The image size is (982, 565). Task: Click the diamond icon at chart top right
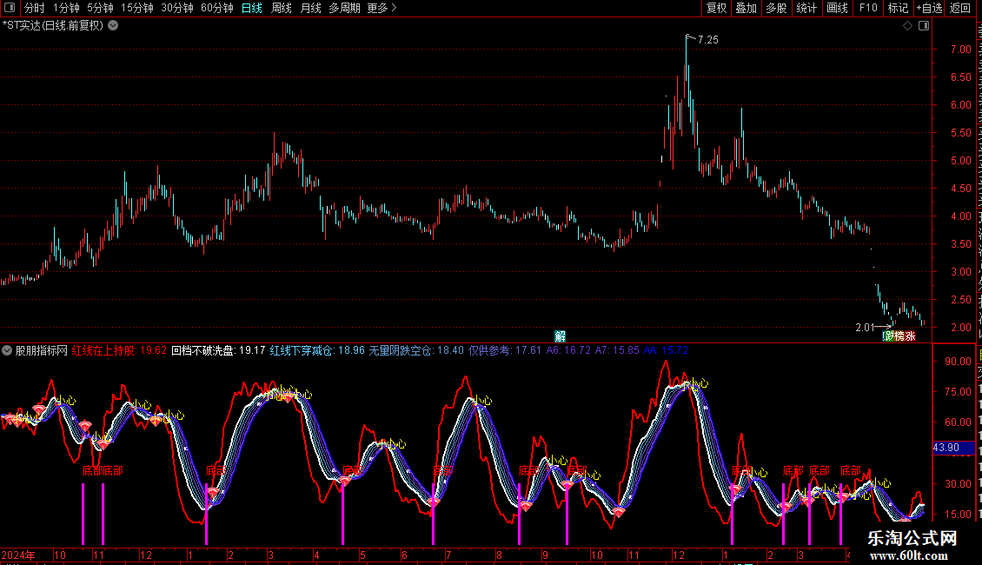click(907, 26)
